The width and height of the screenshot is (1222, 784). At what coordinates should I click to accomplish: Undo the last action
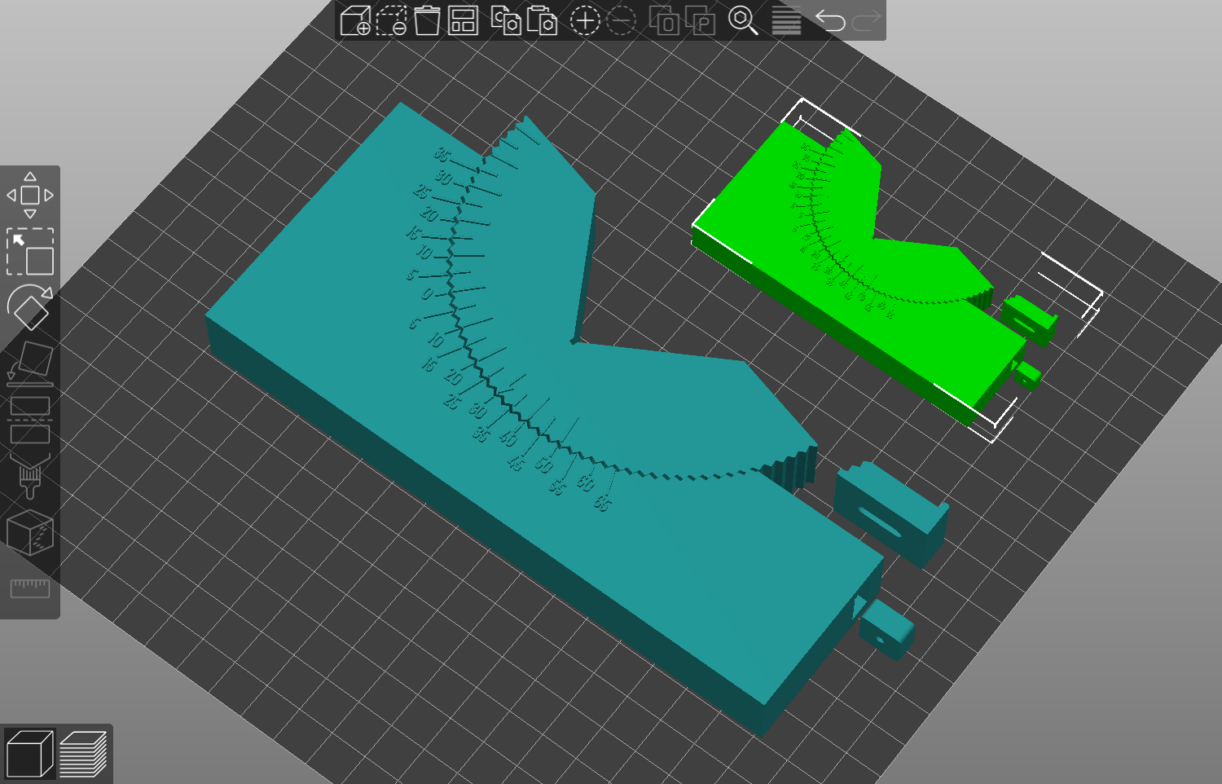point(830,20)
